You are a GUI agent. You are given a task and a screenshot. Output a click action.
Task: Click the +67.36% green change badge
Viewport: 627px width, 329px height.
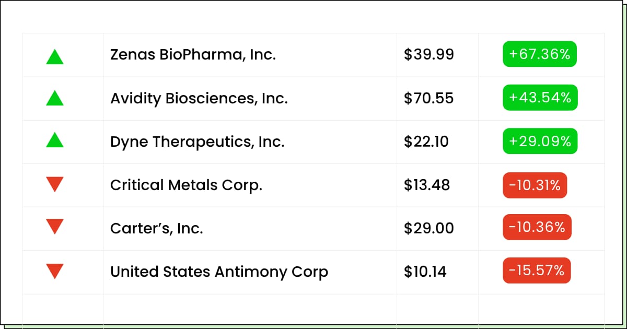(x=540, y=54)
